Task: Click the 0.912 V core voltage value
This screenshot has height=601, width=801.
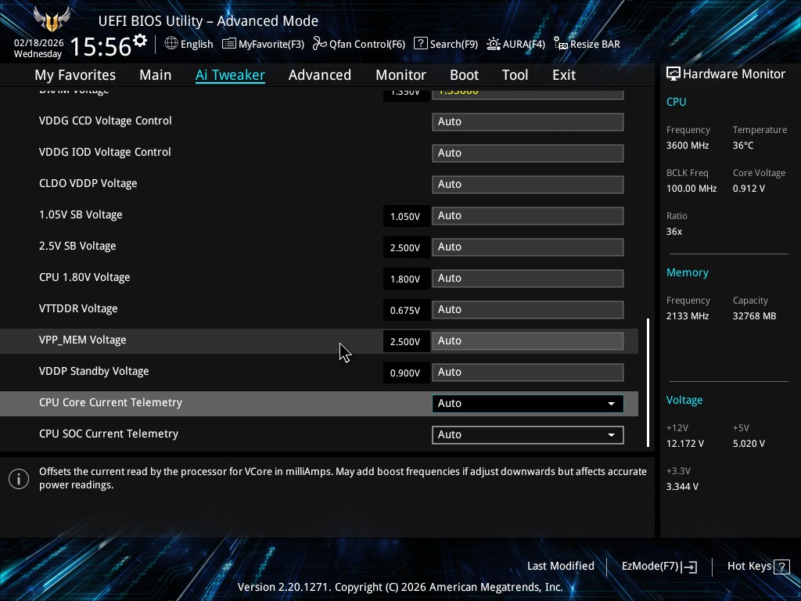Action: pyautogui.click(x=749, y=189)
